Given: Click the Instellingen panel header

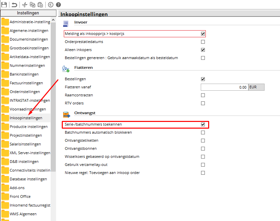Looking at the screenshot, I should [28, 13].
